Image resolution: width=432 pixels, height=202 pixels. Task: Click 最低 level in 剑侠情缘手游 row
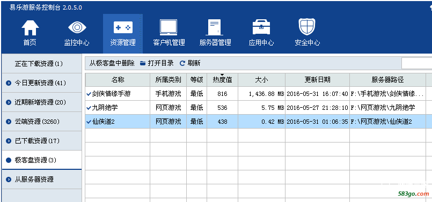tap(197, 94)
